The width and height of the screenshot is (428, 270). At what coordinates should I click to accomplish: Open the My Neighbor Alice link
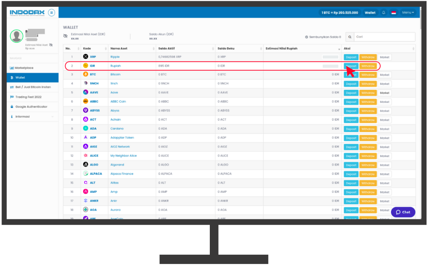coord(123,156)
